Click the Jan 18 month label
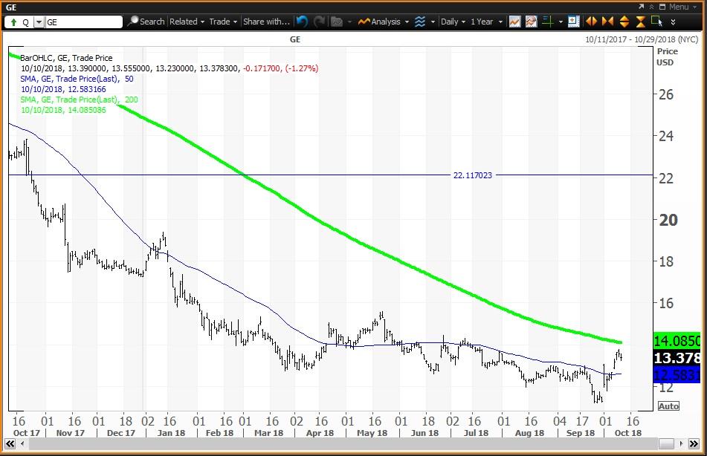This screenshot has height=456, width=707. coord(171,433)
